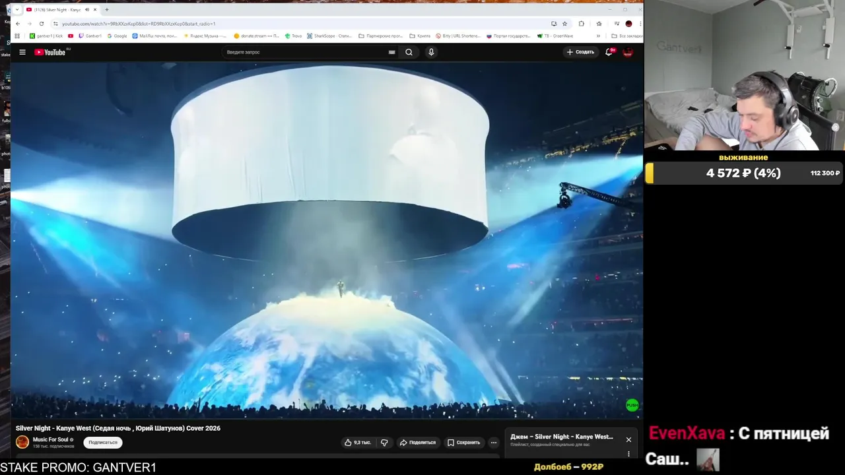Open the Chrome three-dot menu
Image resolution: width=845 pixels, height=475 pixels.
(640, 24)
